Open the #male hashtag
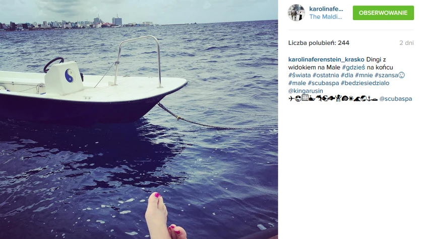Screen dimensions: 421x239 pyautogui.click(x=297, y=83)
